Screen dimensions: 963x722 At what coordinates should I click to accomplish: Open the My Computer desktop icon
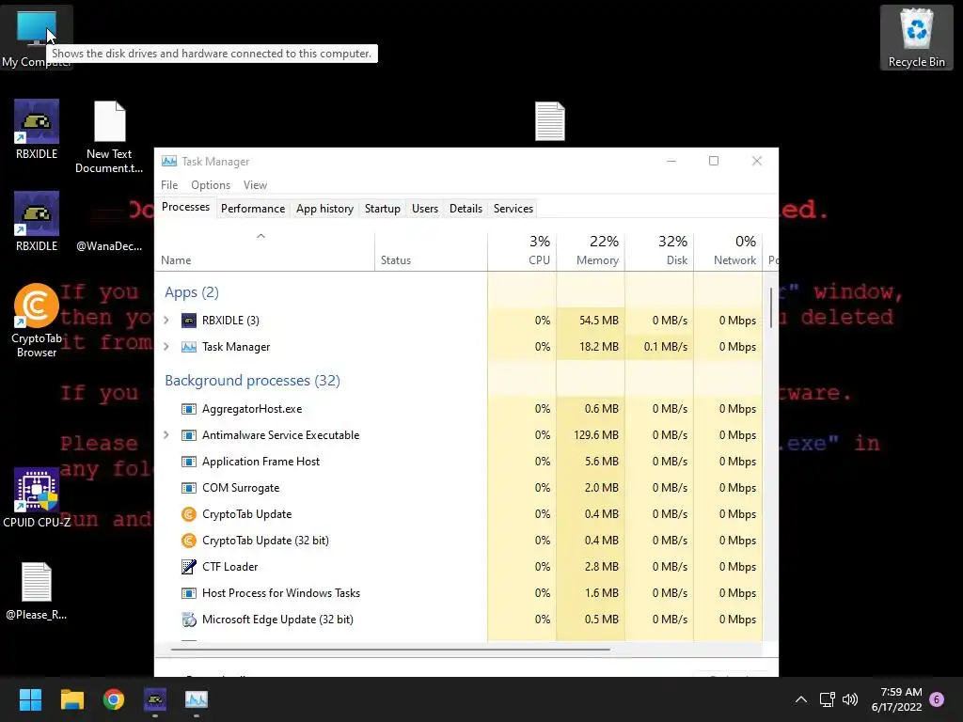pyautogui.click(x=37, y=37)
